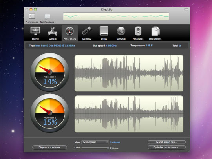Click the top activity wave display
This screenshot has width=212, height=159.
(116, 16)
